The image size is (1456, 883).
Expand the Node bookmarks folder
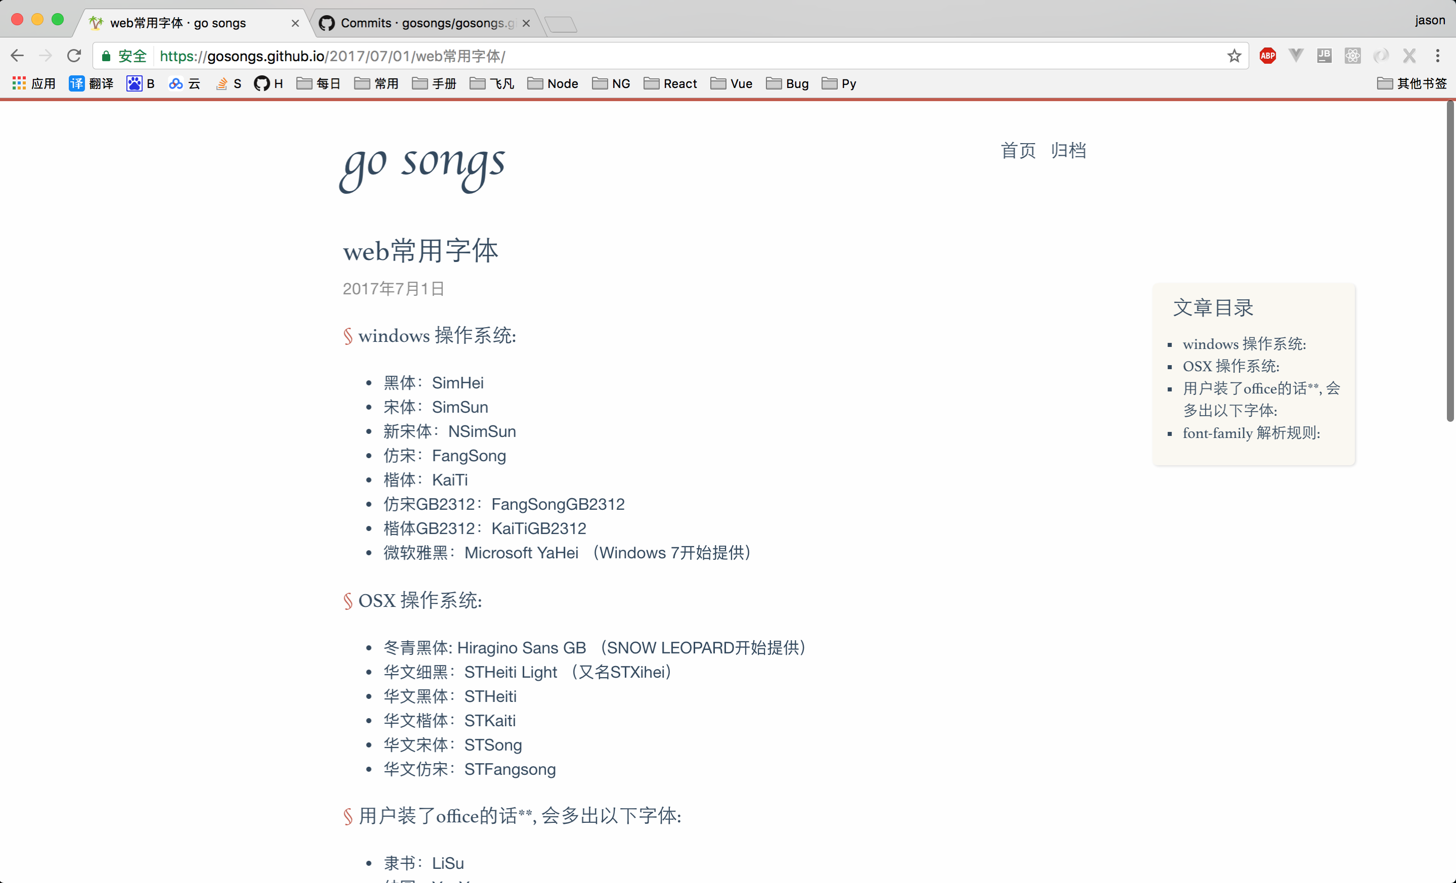click(x=553, y=83)
